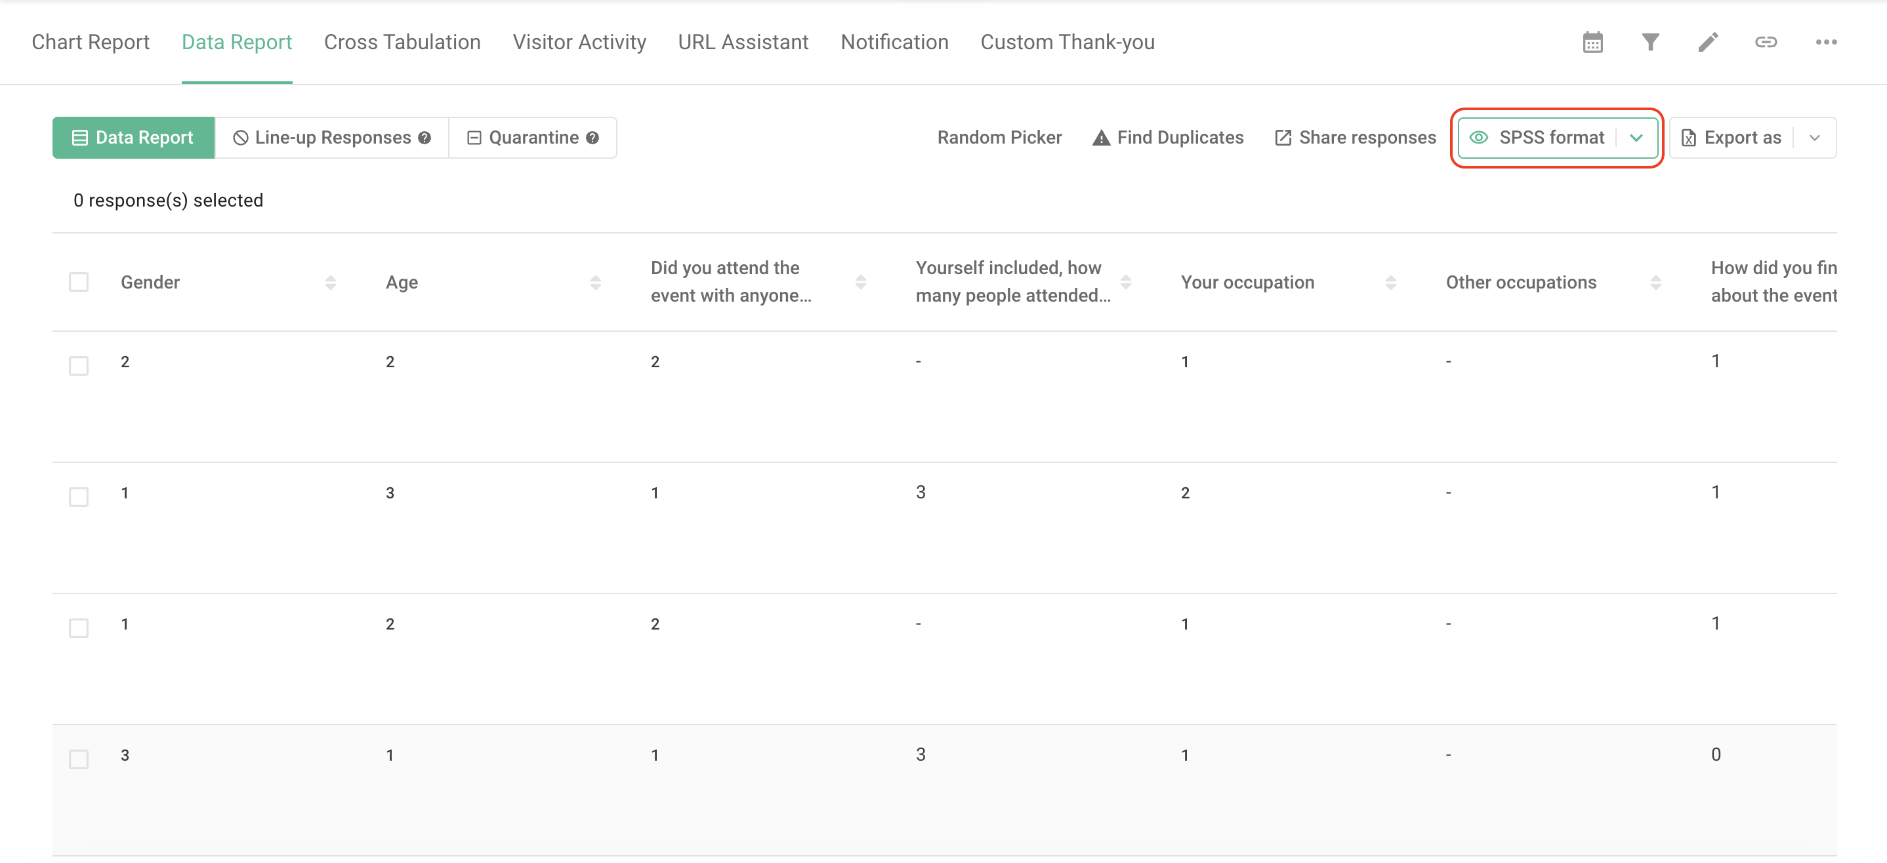Expand the SPSS format dropdown chevron
This screenshot has width=1887, height=863.
point(1636,137)
